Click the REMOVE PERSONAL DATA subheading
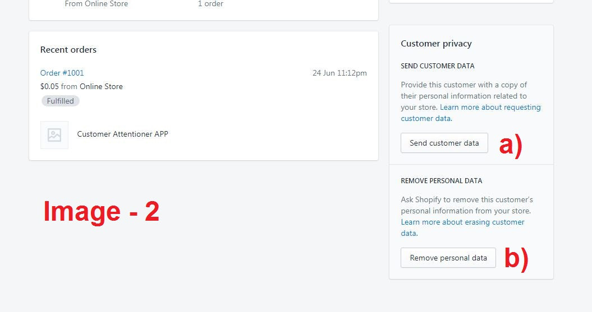 [442, 181]
